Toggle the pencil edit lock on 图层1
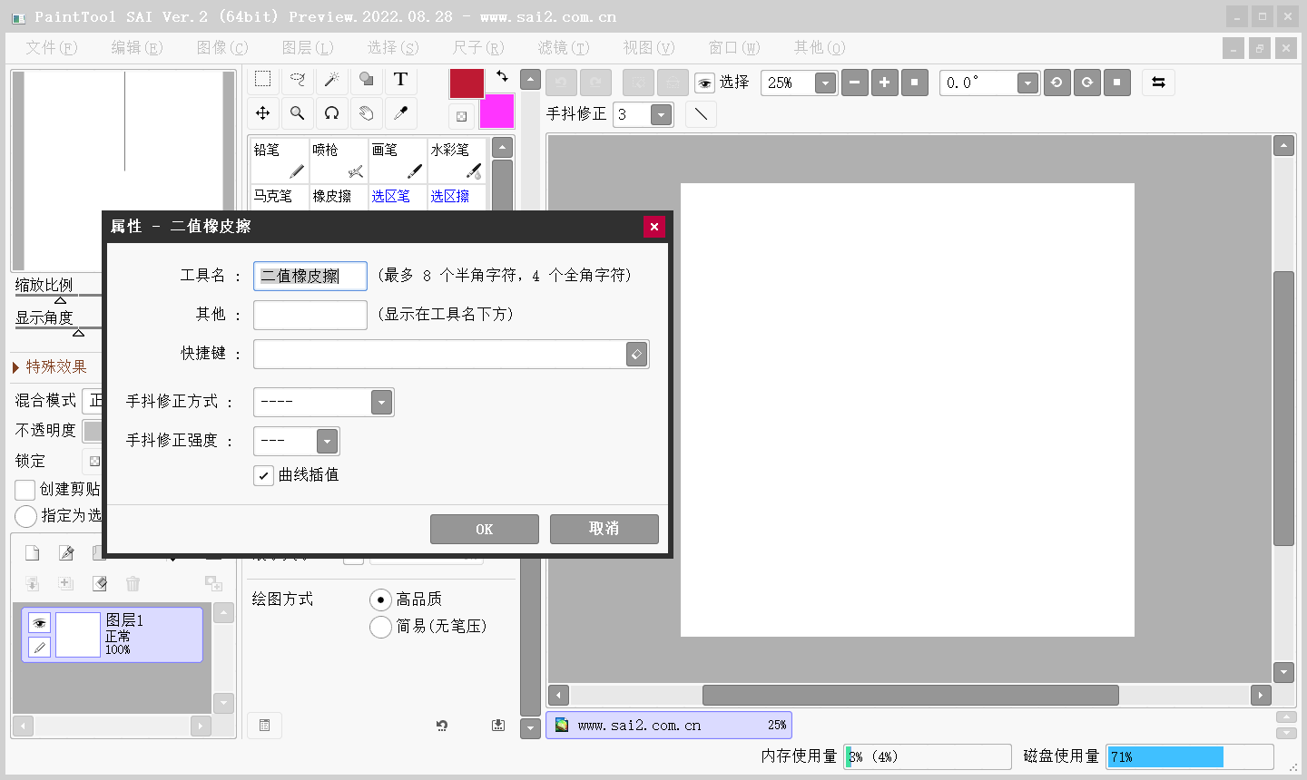This screenshot has height=780, width=1307. (x=39, y=647)
